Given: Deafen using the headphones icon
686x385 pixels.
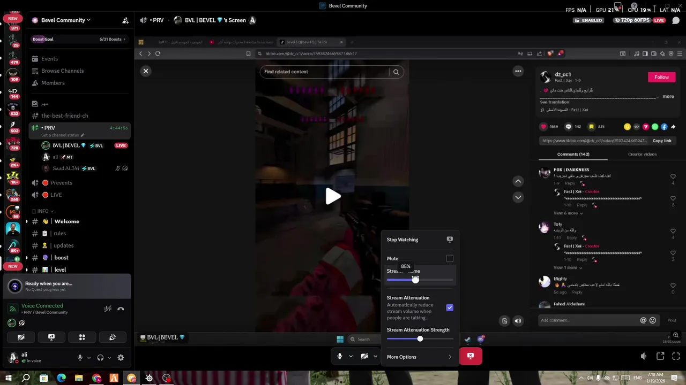Looking at the screenshot, I should (100, 358).
